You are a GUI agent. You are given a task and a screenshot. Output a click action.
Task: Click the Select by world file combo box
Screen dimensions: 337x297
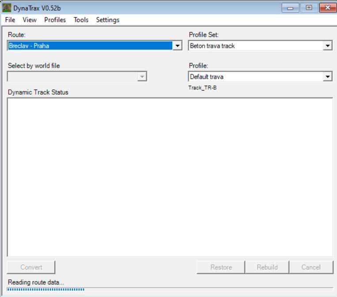click(x=77, y=77)
